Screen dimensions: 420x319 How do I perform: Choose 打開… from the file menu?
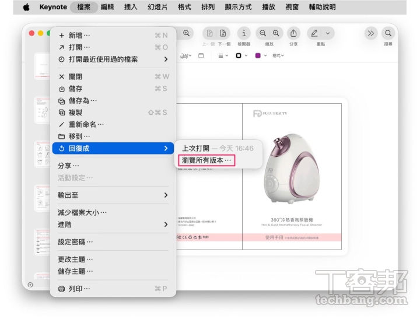[113, 47]
